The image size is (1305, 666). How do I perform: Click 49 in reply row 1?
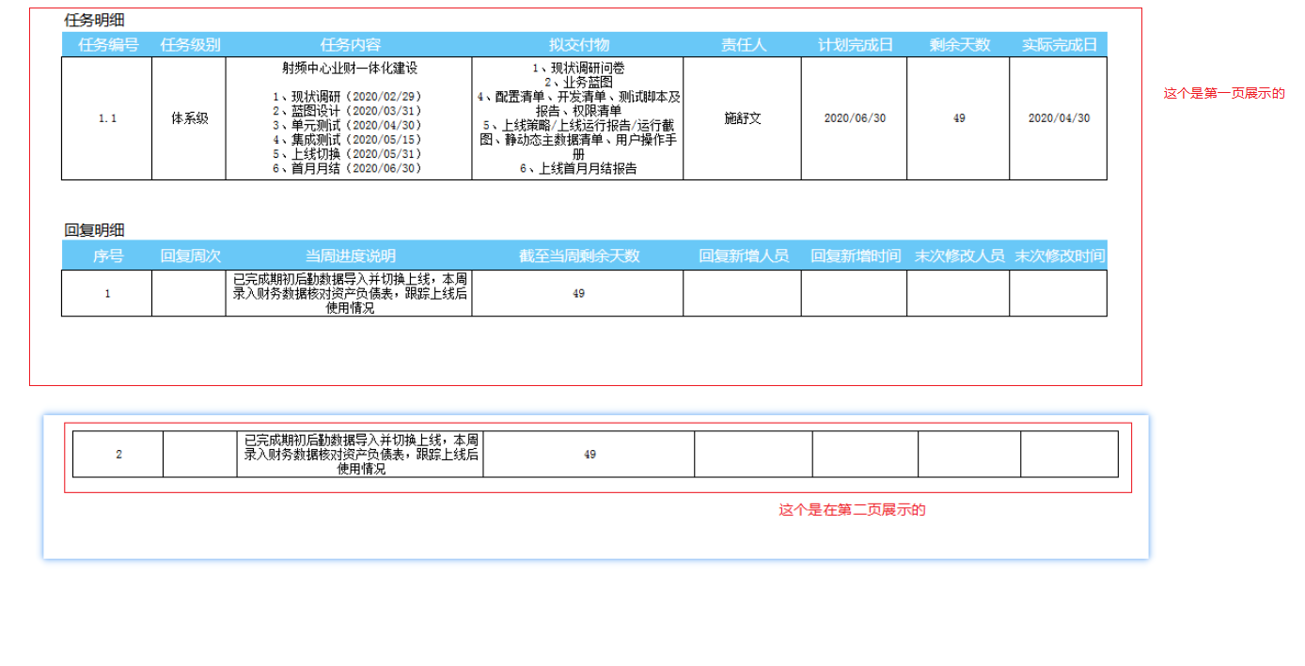(578, 293)
